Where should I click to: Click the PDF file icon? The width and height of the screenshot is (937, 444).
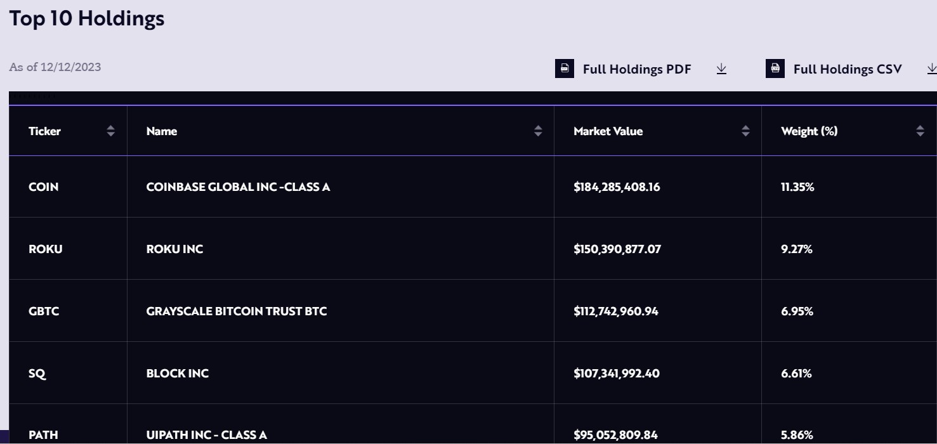point(564,69)
